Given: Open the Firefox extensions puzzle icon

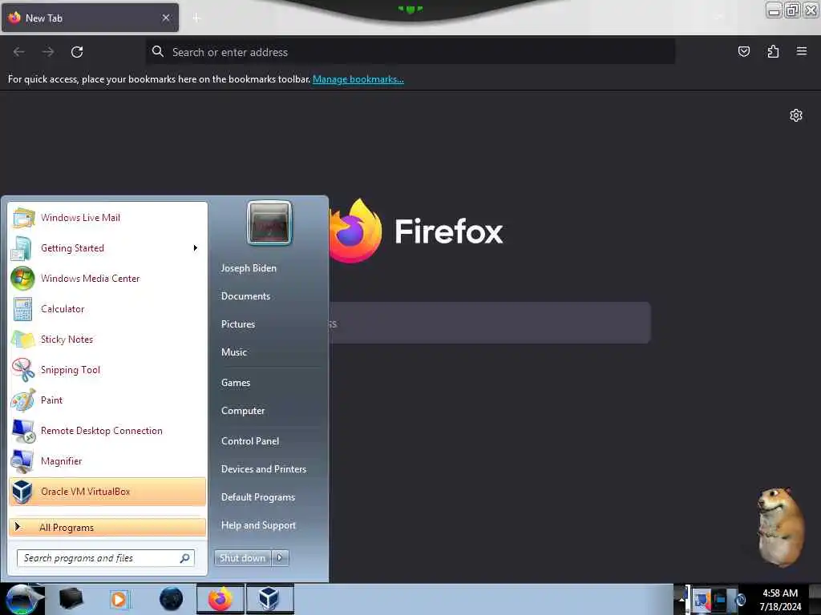Looking at the screenshot, I should (x=773, y=51).
